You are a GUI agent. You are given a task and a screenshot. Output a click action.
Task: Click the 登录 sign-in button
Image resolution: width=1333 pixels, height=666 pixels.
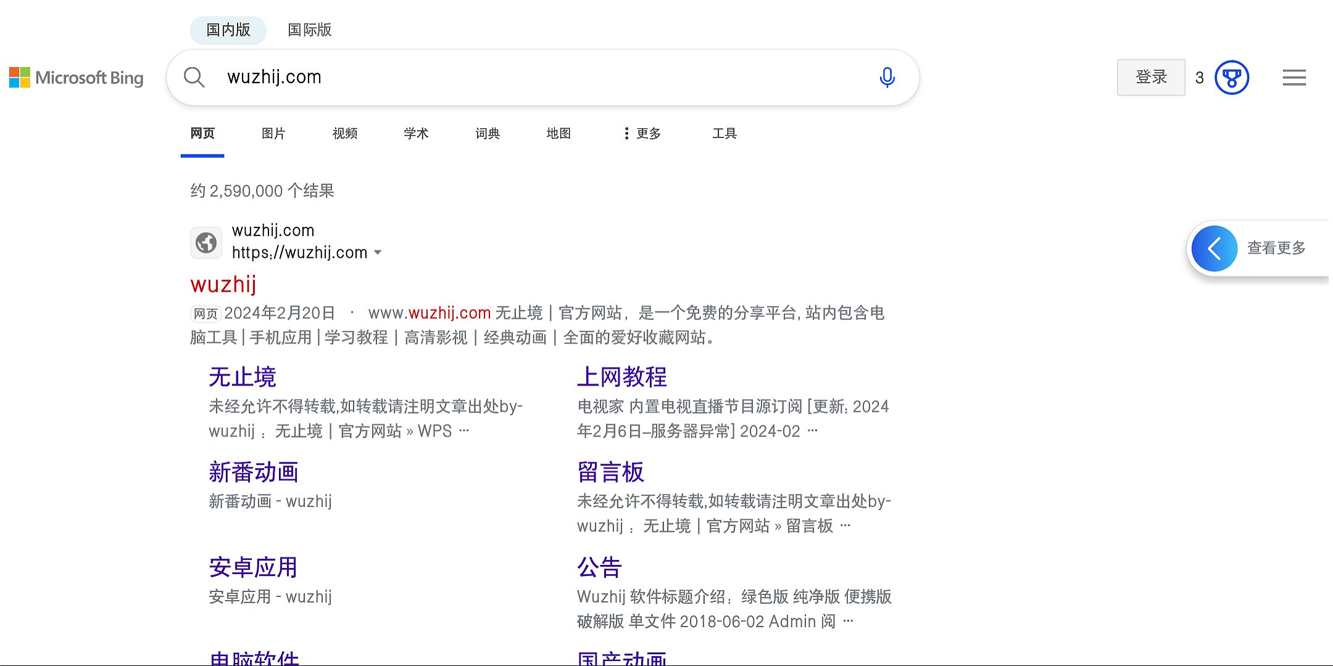(1150, 78)
